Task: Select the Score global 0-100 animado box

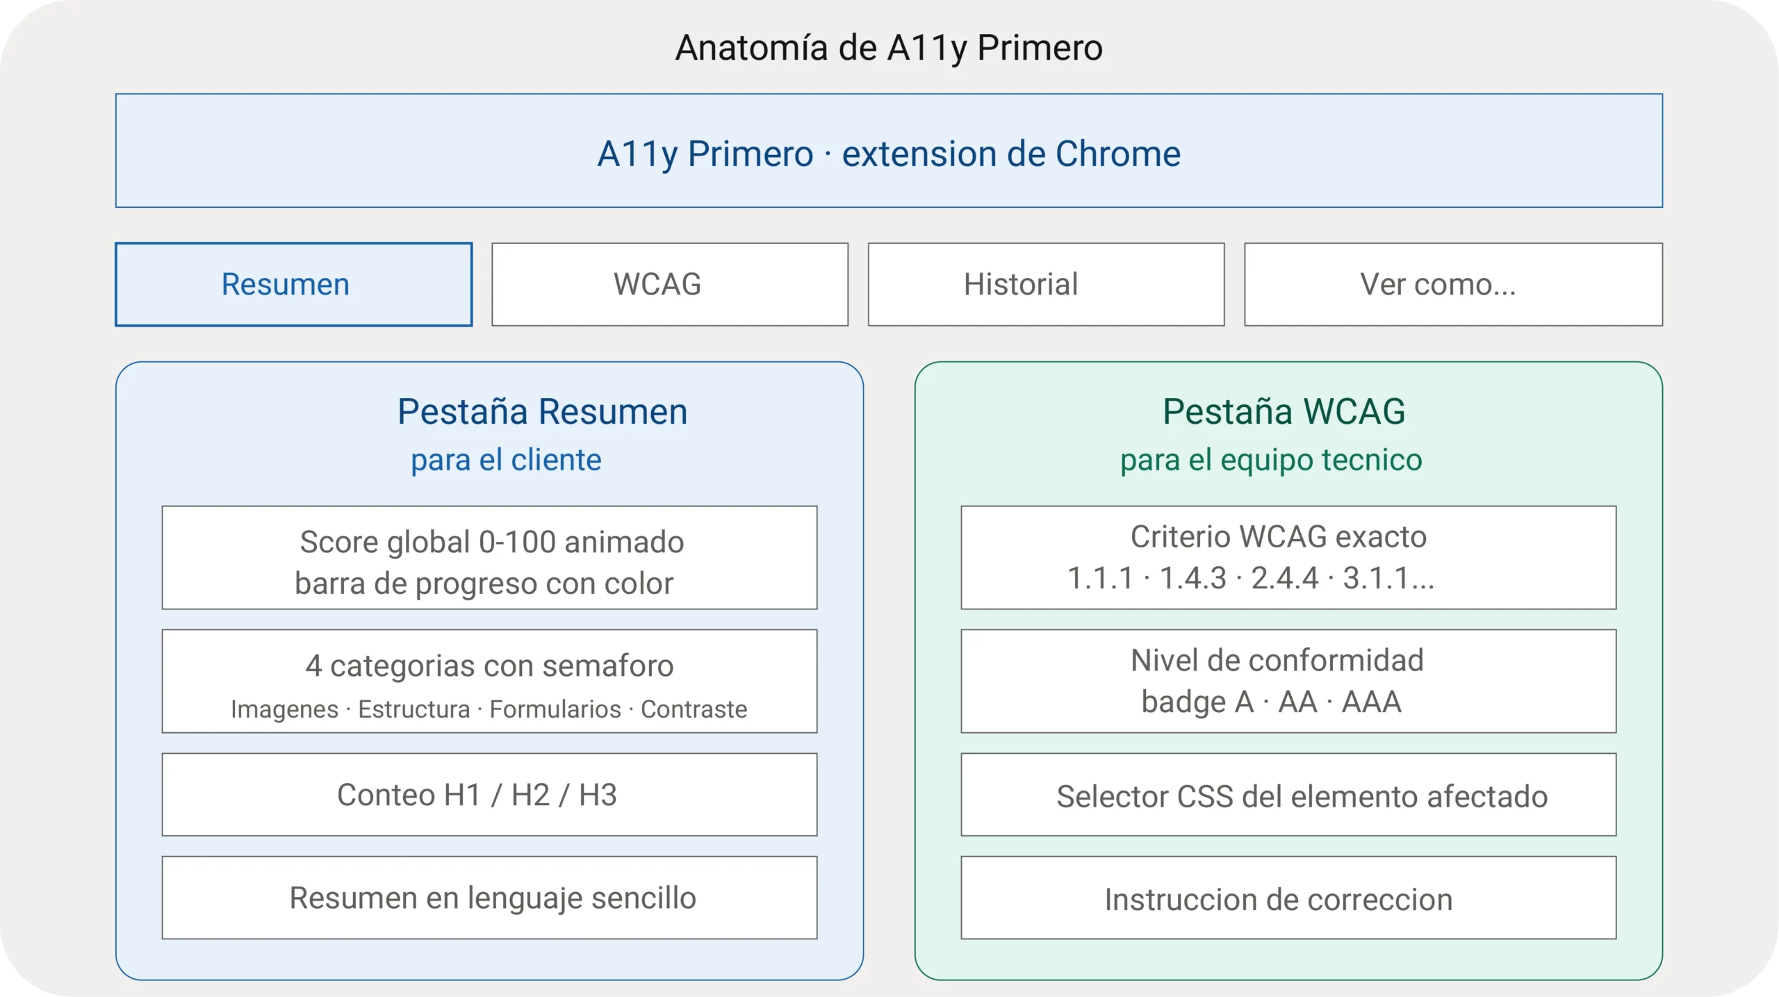Action: [x=489, y=557]
